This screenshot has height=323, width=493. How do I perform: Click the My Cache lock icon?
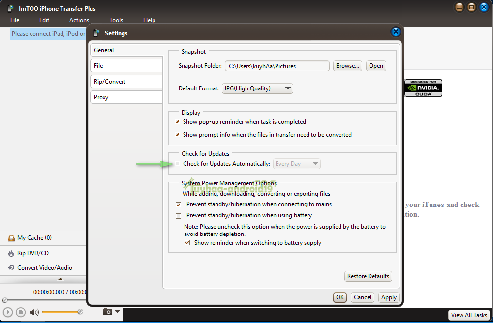point(11,238)
